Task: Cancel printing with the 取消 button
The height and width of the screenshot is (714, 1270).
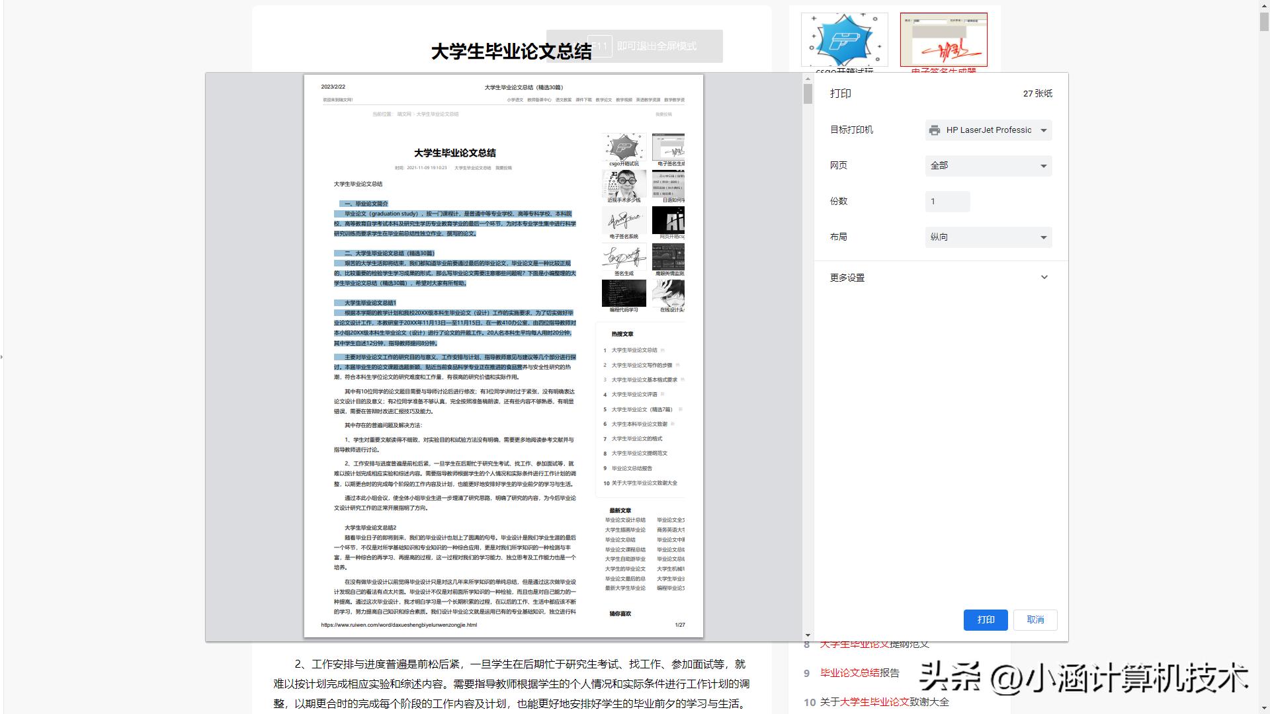Action: click(x=1035, y=620)
